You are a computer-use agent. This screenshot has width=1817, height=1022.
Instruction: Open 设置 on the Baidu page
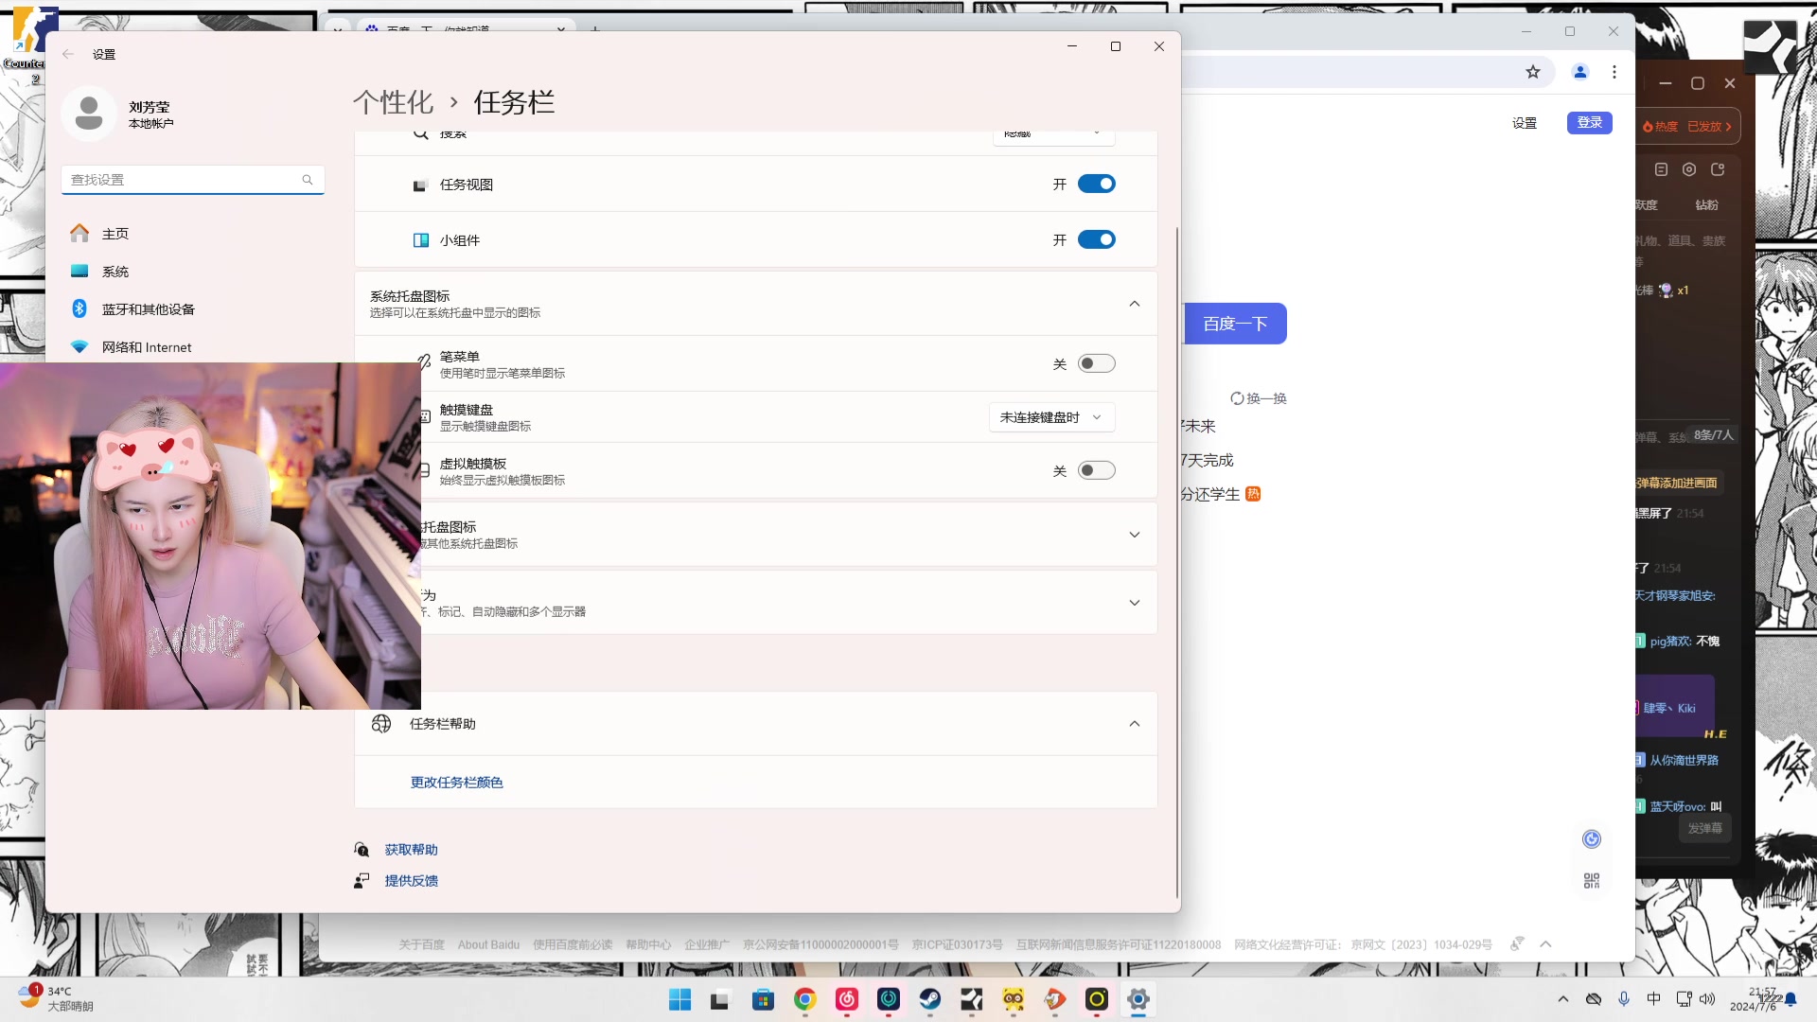point(1524,123)
